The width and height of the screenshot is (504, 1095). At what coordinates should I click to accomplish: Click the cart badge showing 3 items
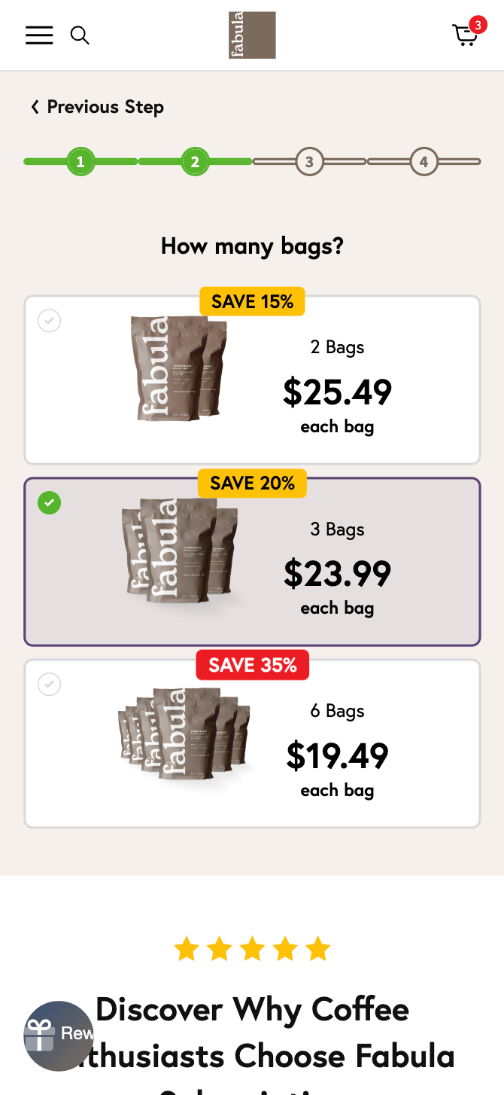478,25
